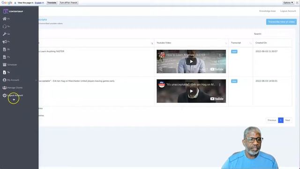Click the Scheduler calendar icon
Image resolution: width=300 pixels, height=169 pixels.
click(x=5, y=65)
